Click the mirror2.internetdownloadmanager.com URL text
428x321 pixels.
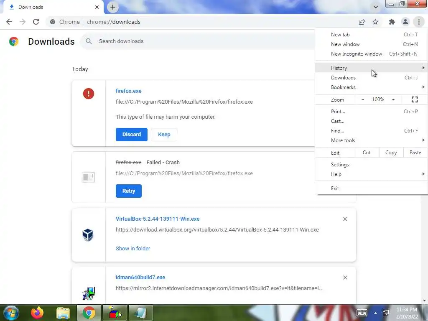pos(219,288)
